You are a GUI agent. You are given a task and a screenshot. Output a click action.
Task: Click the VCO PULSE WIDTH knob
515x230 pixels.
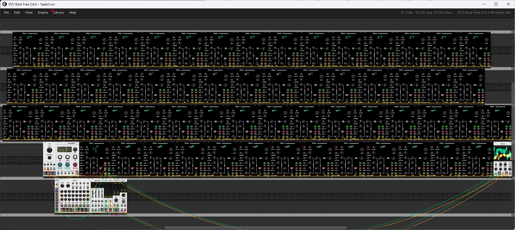coord(50,157)
